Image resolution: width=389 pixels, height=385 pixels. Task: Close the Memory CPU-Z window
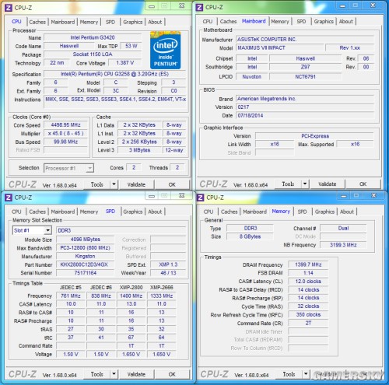(x=373, y=196)
